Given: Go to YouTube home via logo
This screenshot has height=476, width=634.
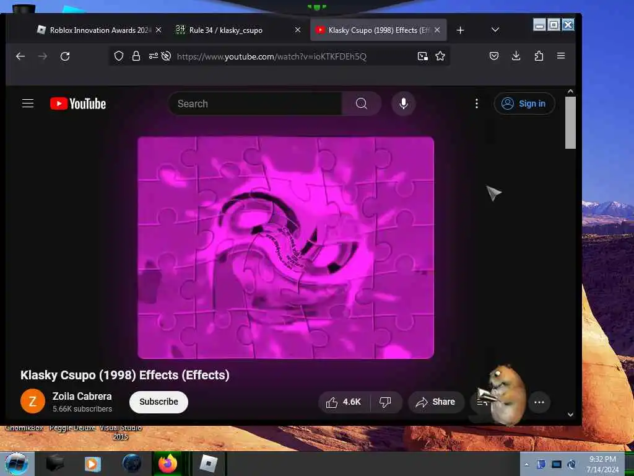Looking at the screenshot, I should [78, 104].
